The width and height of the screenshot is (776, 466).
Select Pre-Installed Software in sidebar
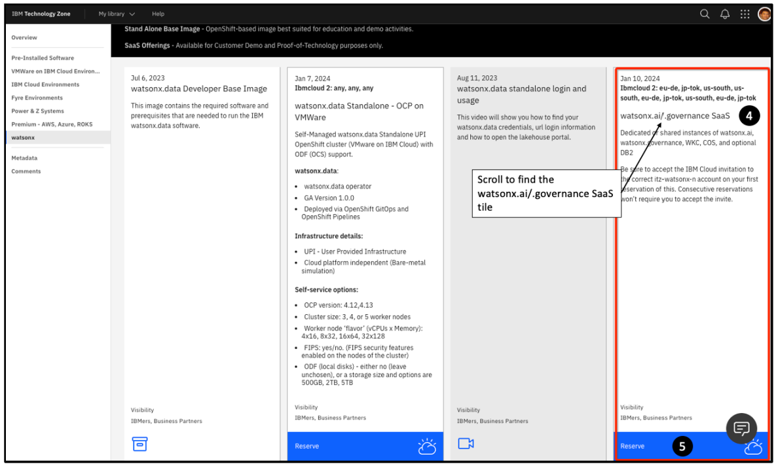(x=43, y=58)
